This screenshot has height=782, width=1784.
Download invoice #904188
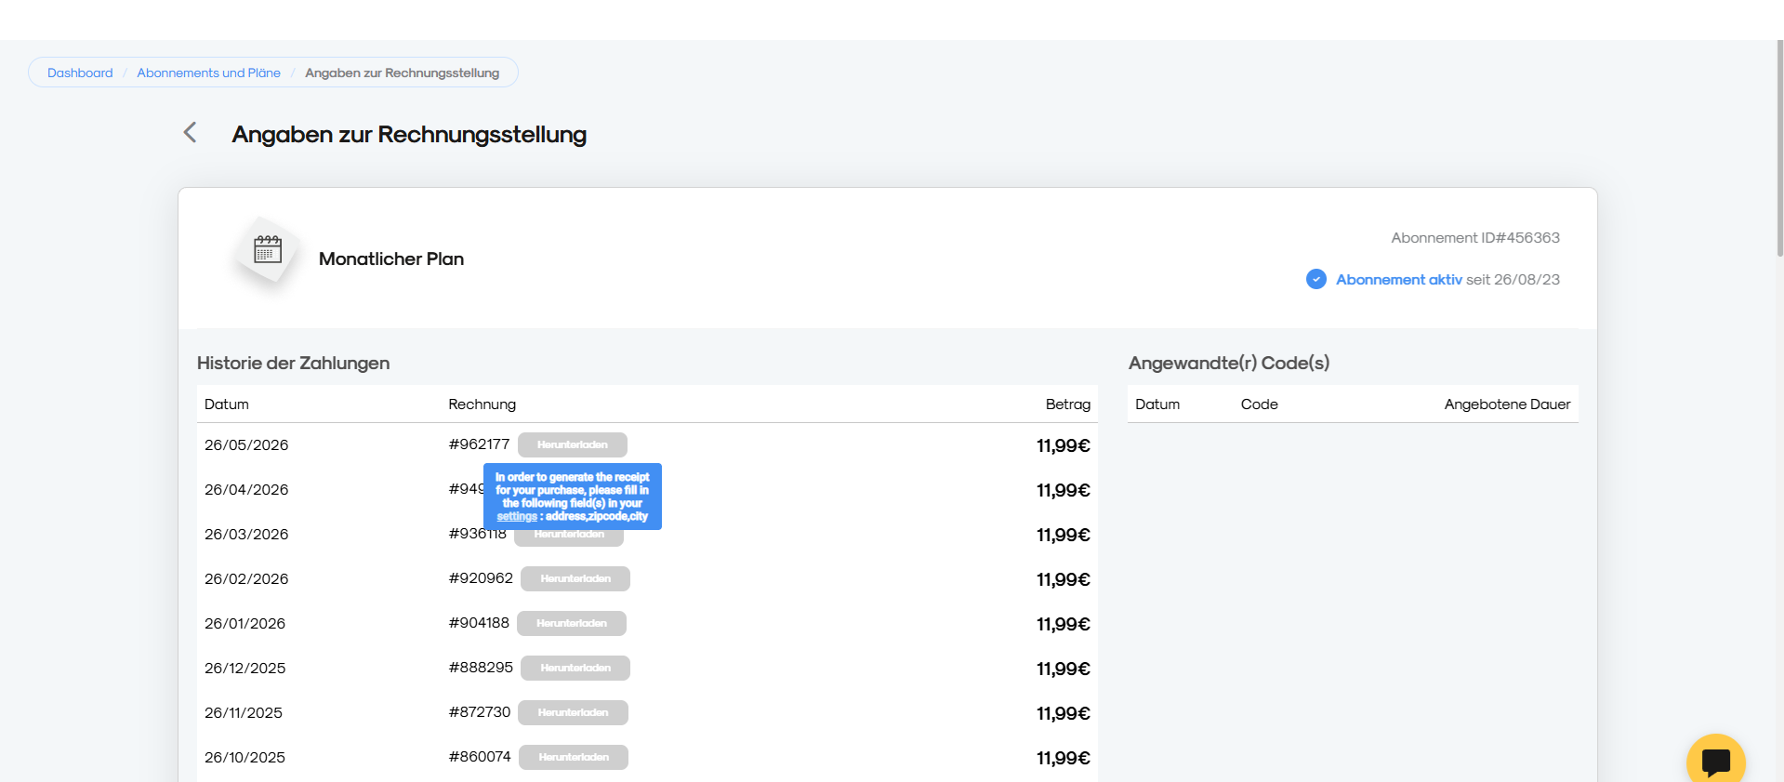pyautogui.click(x=572, y=623)
